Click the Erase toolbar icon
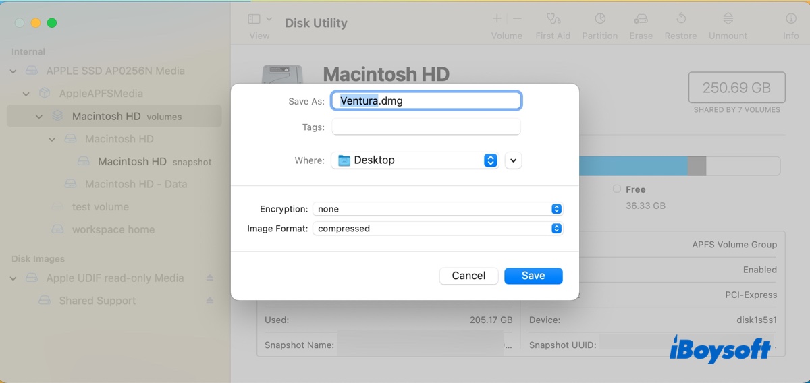The width and height of the screenshot is (810, 383). point(641,19)
